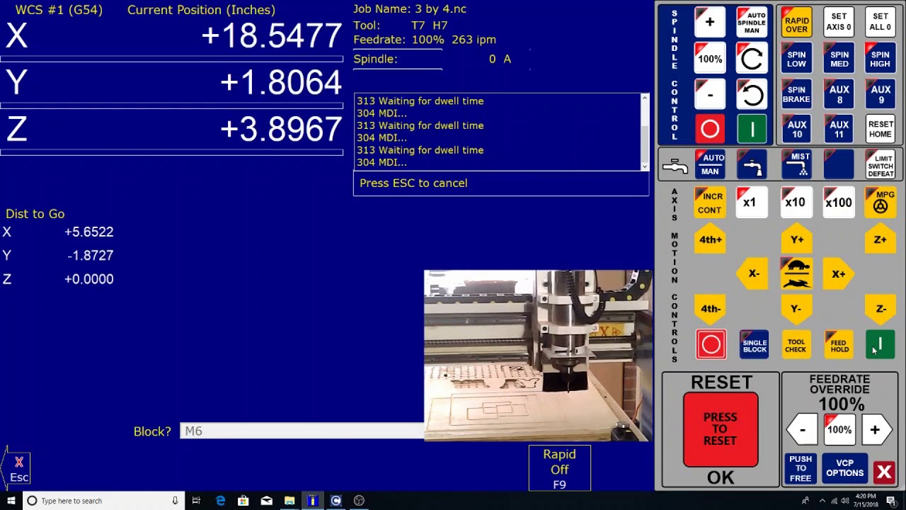
Task: Click Esc cancel button
Action: [x=17, y=469]
